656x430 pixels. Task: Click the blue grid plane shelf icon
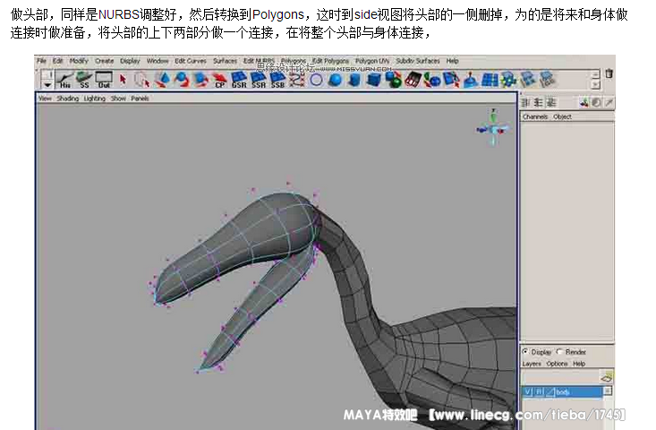490,80
